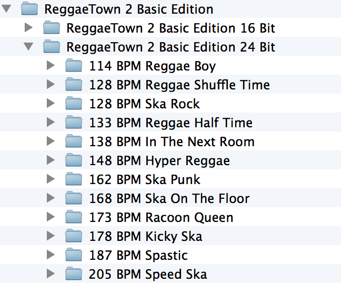Select the 114 BPM Reggae Boy label
The width and height of the screenshot is (341, 284).
click(152, 66)
